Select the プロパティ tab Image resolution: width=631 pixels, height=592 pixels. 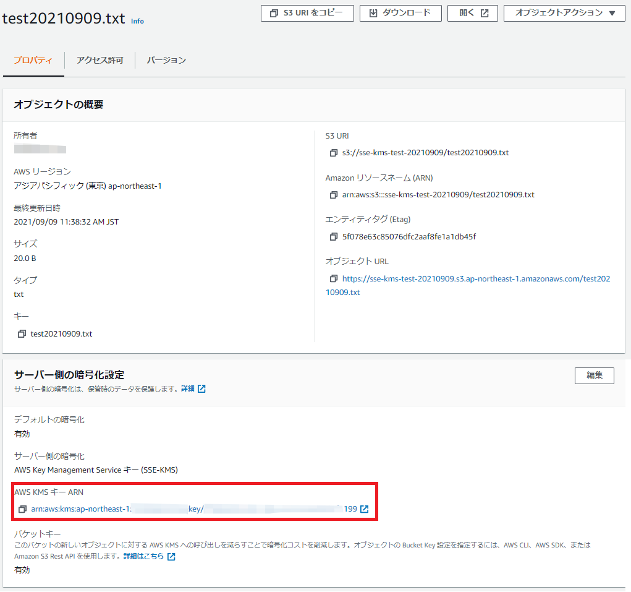[x=33, y=60]
